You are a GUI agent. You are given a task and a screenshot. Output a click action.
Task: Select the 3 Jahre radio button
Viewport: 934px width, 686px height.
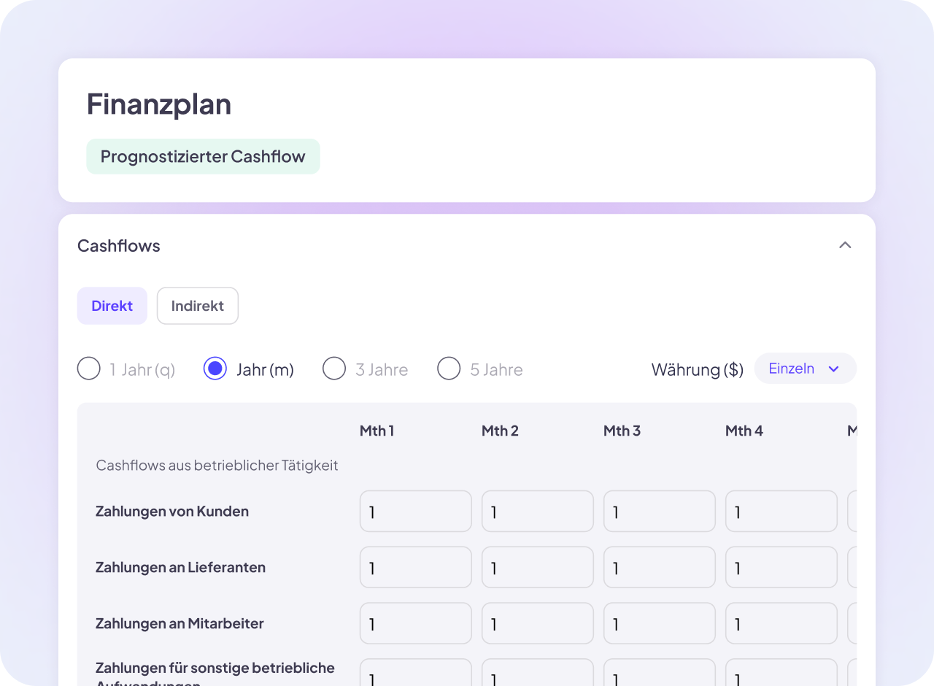[x=334, y=369]
